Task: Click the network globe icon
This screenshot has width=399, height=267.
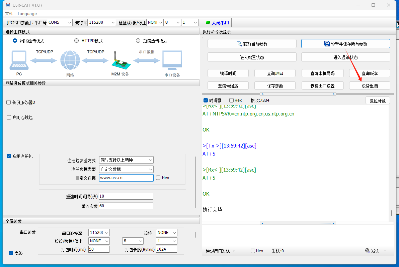Action: [70, 60]
